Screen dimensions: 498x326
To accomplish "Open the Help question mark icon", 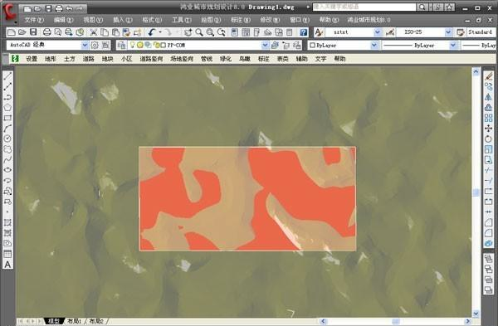I will (x=304, y=32).
